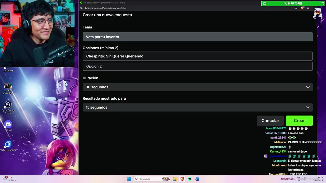Screen dimensions: 326x183
Task: Select the 'son unos grandisim...' video file icon
Action: 8,88
